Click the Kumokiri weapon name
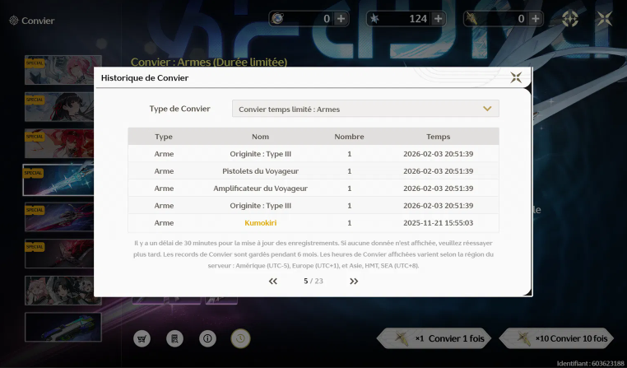 pyautogui.click(x=260, y=223)
